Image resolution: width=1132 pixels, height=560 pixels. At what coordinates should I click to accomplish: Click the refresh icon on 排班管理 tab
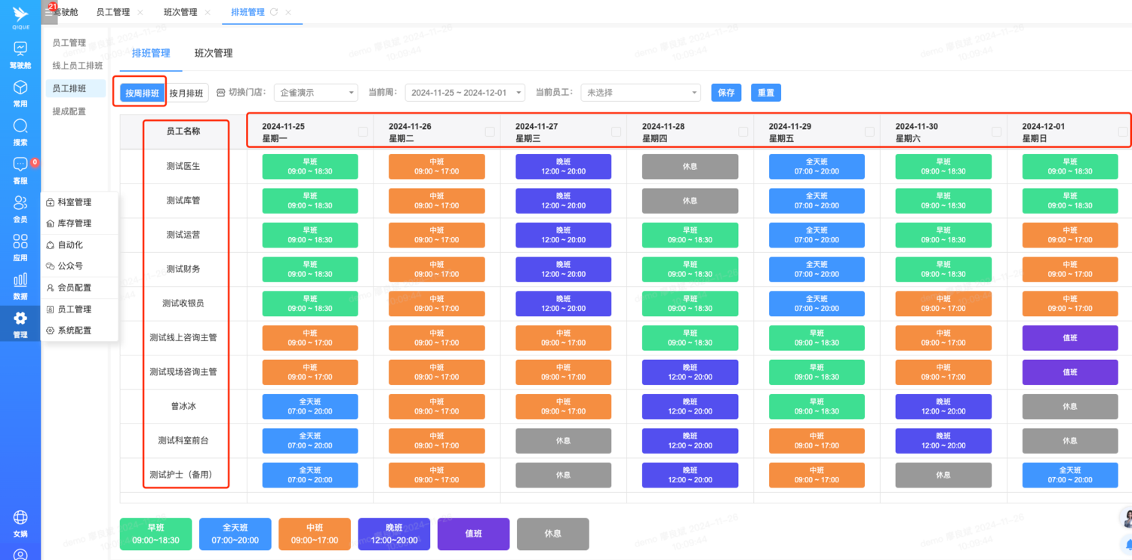click(274, 12)
